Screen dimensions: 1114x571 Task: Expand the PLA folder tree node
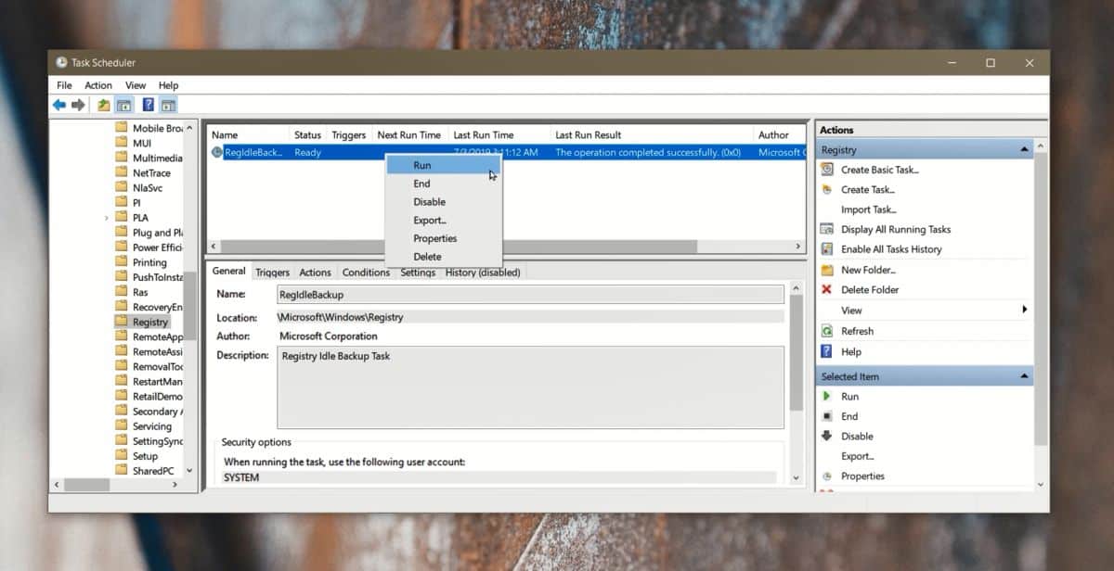click(107, 218)
